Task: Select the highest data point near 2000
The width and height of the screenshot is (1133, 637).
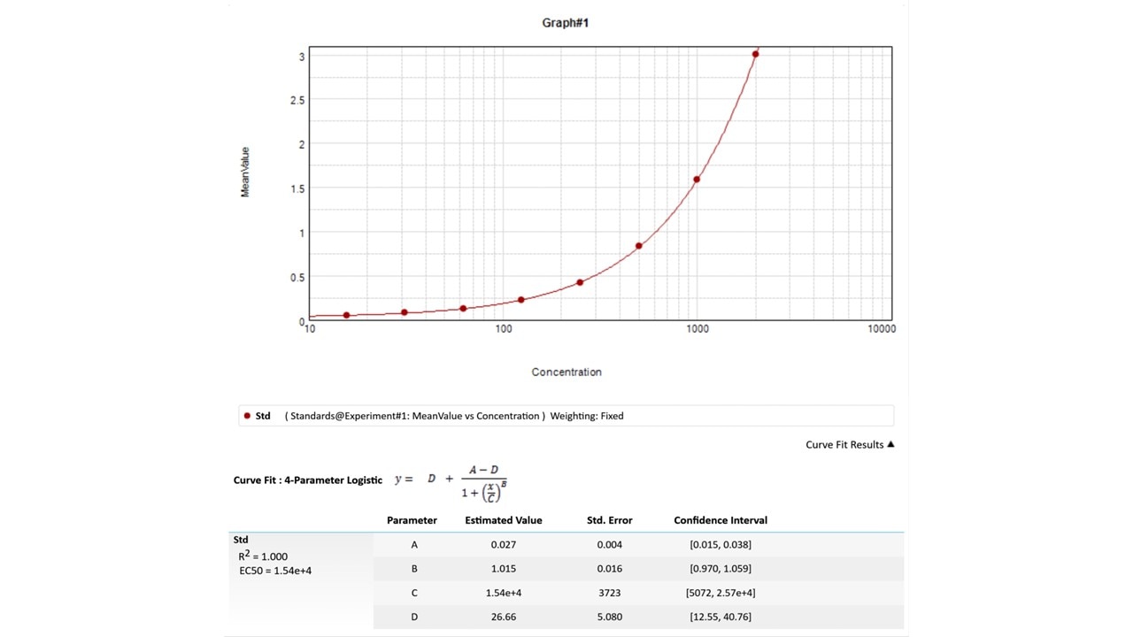Action: [755, 55]
